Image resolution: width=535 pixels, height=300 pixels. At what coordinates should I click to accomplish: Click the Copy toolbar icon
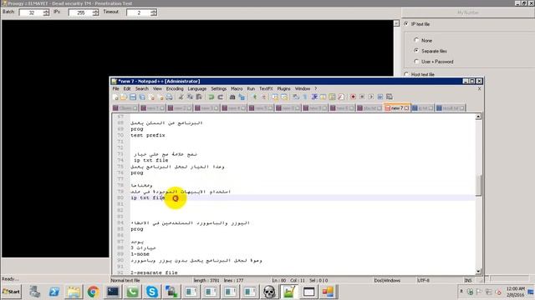tap(190, 97)
